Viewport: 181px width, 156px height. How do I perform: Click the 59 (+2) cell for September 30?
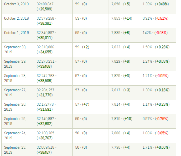click(91, 50)
